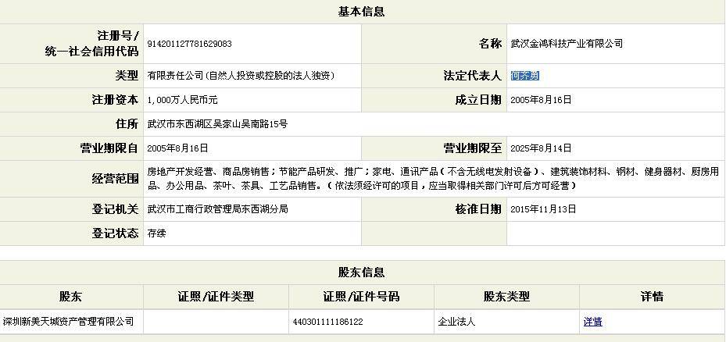The height and width of the screenshot is (342, 726).
Task: Click establishment date 2005年8月16日 beside 成立日期
Action: pyautogui.click(x=541, y=100)
